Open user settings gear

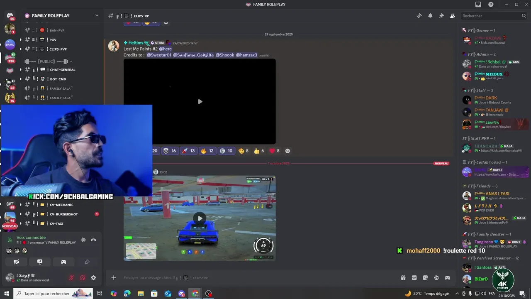(x=93, y=278)
